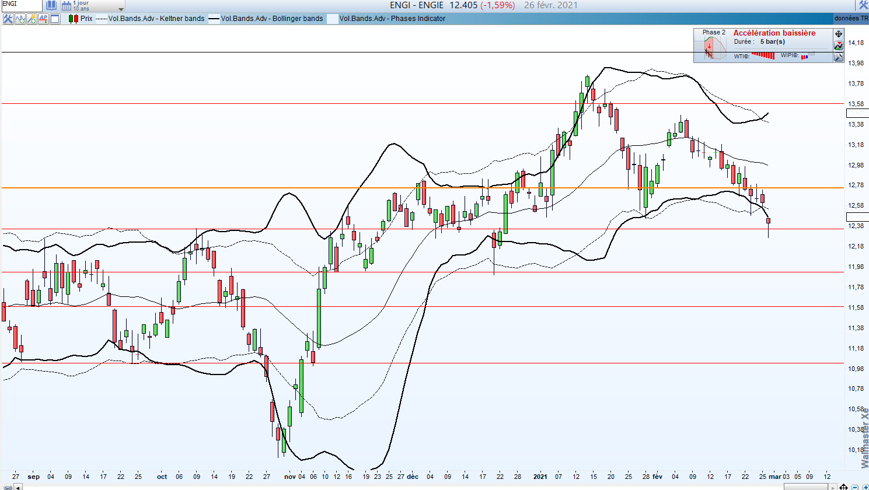Open 'Vol.Bands.Adv - Bollinger bands' legend settings
The width and height of the screenshot is (869, 490).
[272, 19]
